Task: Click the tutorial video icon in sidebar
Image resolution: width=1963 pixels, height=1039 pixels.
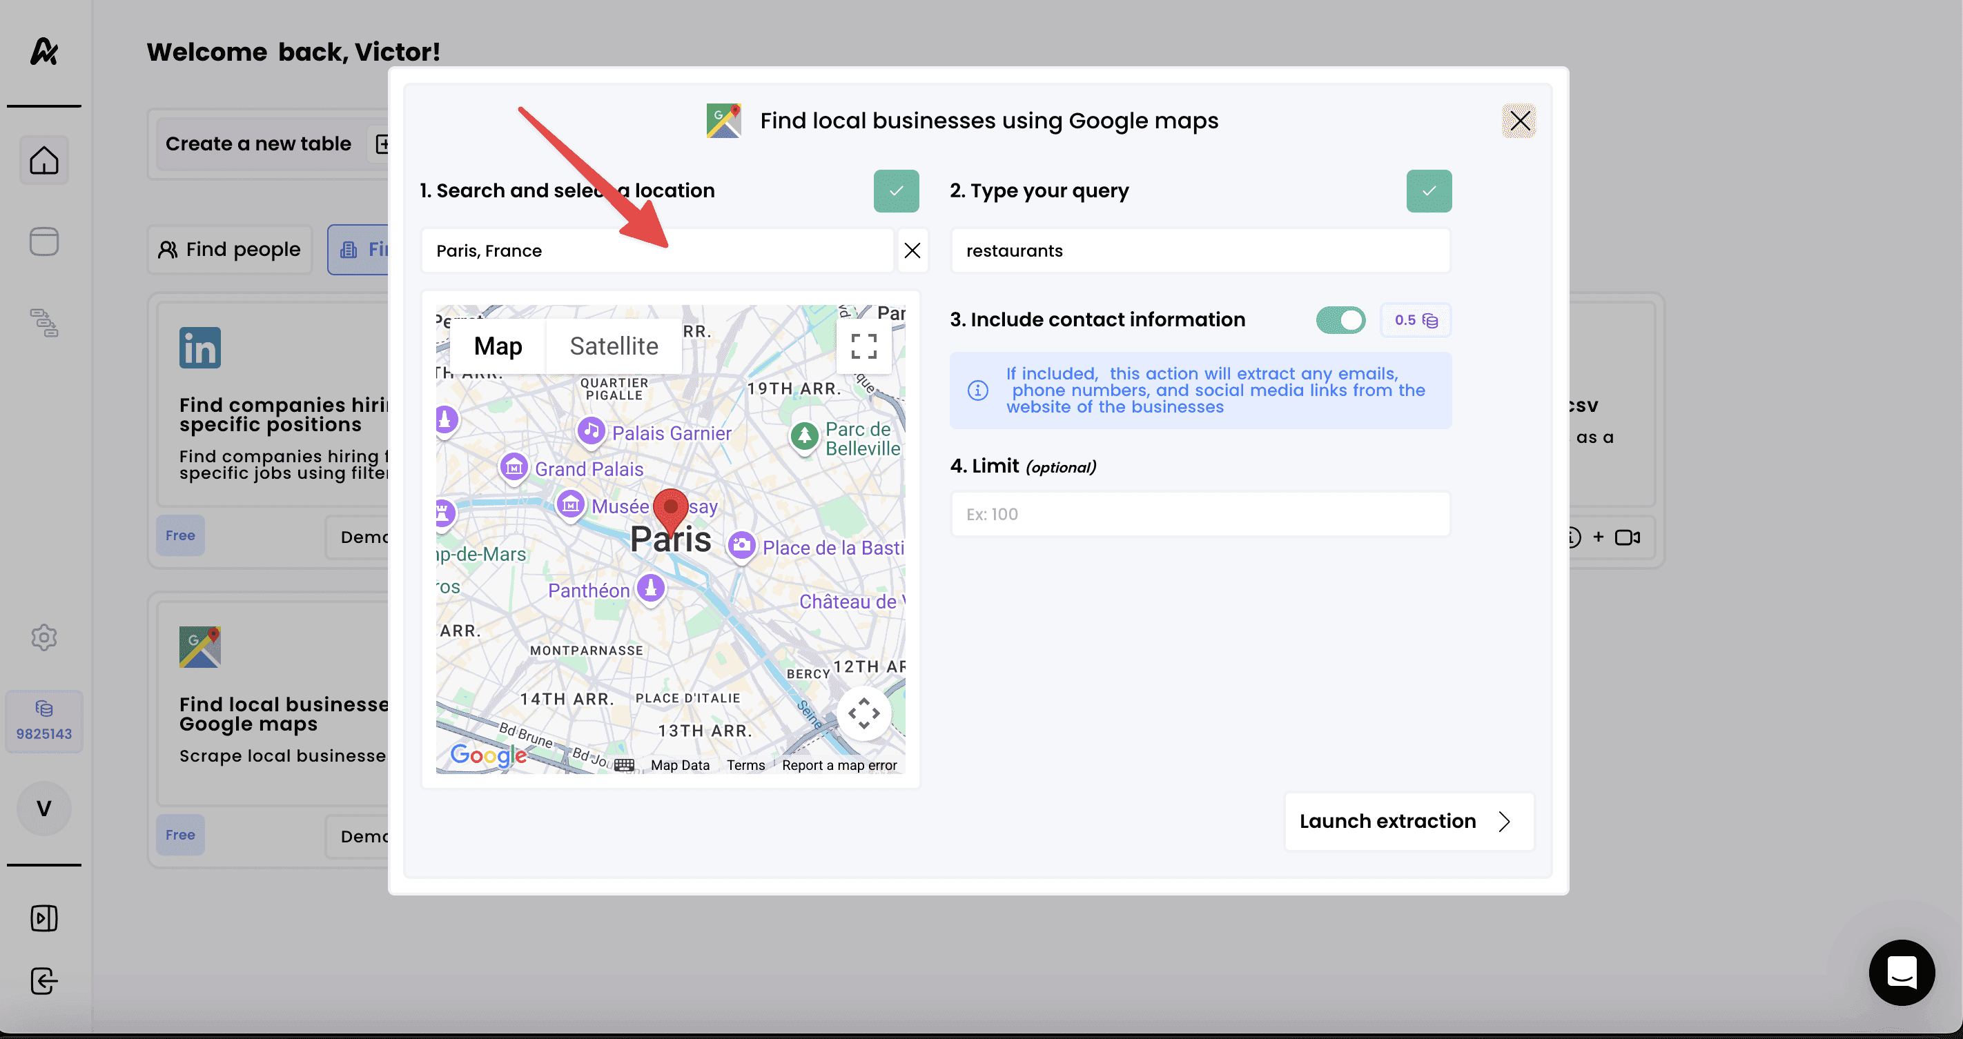Action: [44, 918]
